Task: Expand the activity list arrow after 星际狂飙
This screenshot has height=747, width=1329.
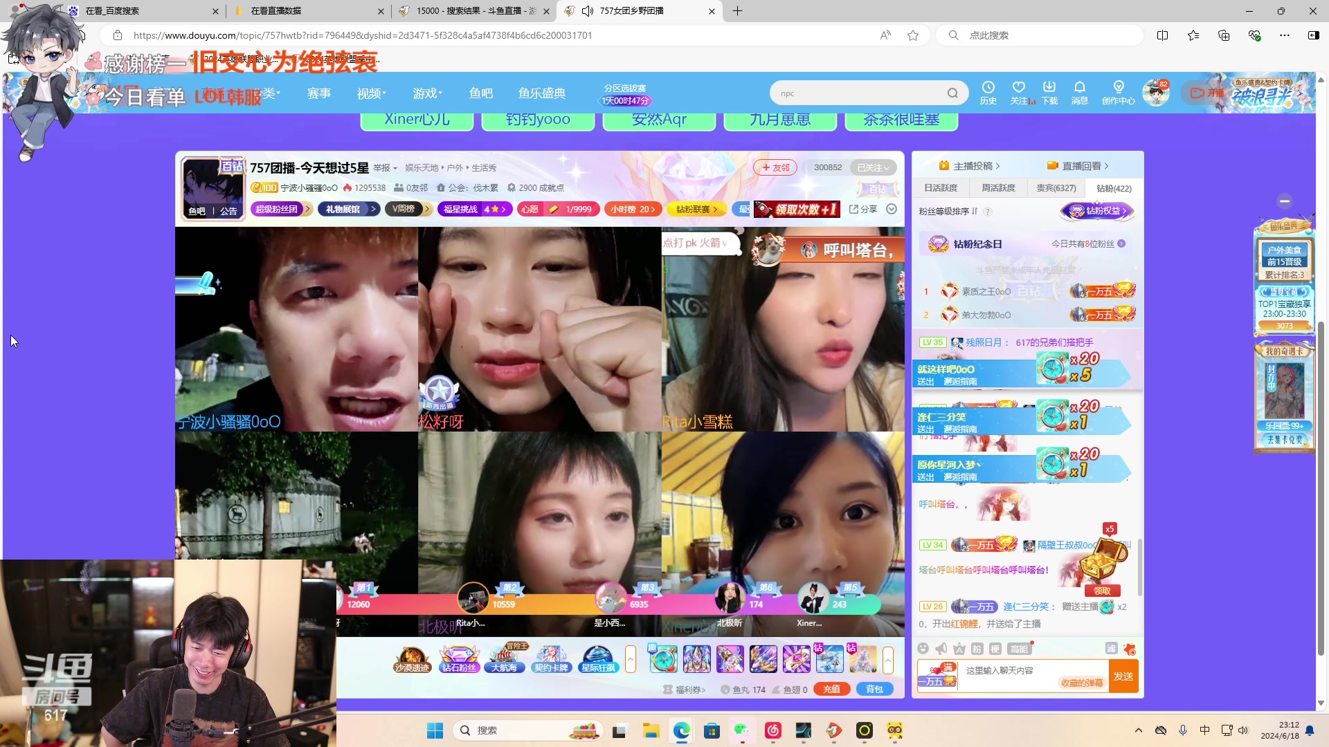Action: pos(631,659)
